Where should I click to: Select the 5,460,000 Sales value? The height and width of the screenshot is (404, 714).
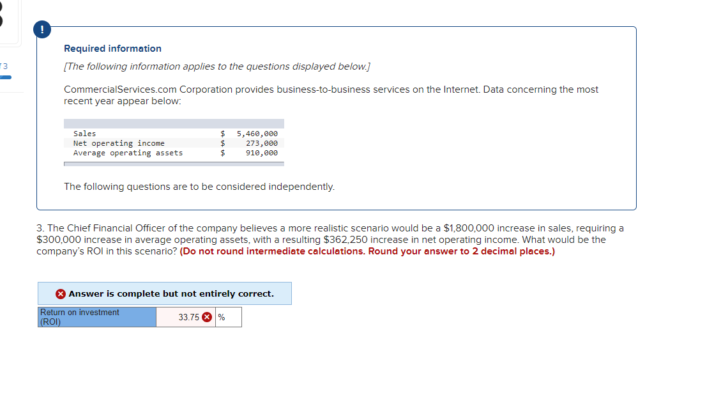(x=257, y=134)
